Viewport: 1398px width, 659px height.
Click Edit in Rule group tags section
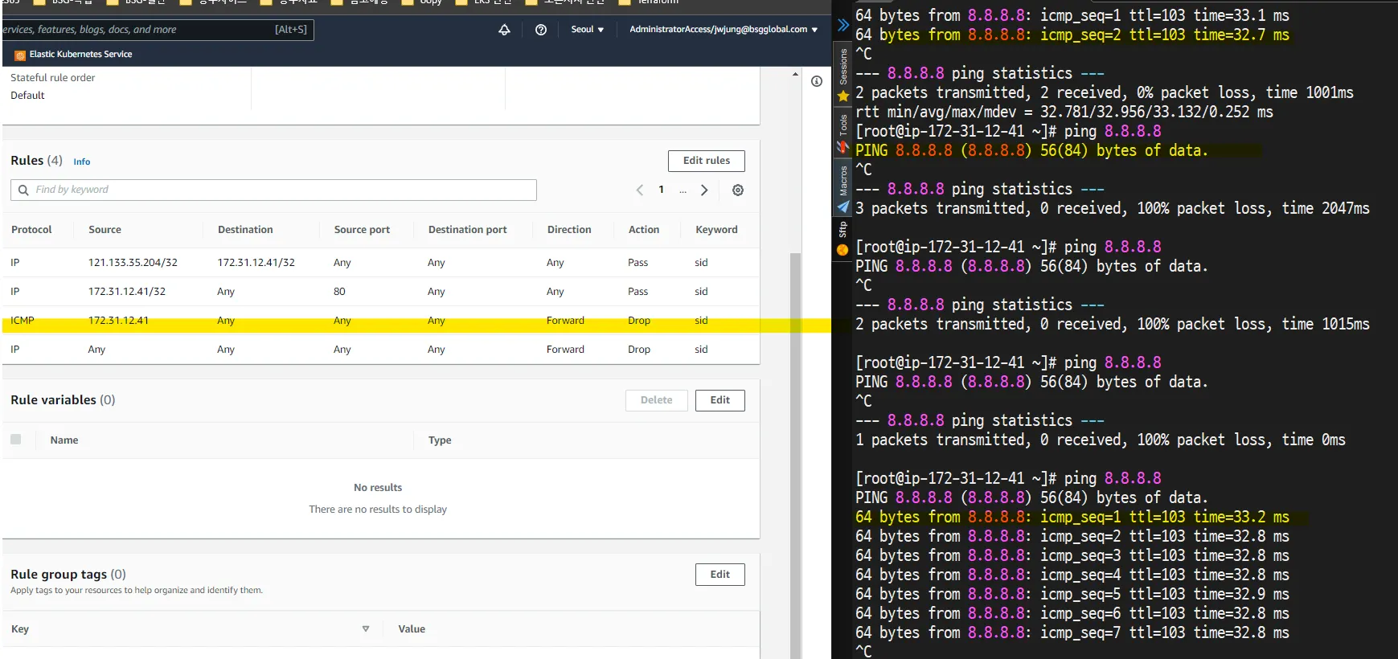[719, 575]
